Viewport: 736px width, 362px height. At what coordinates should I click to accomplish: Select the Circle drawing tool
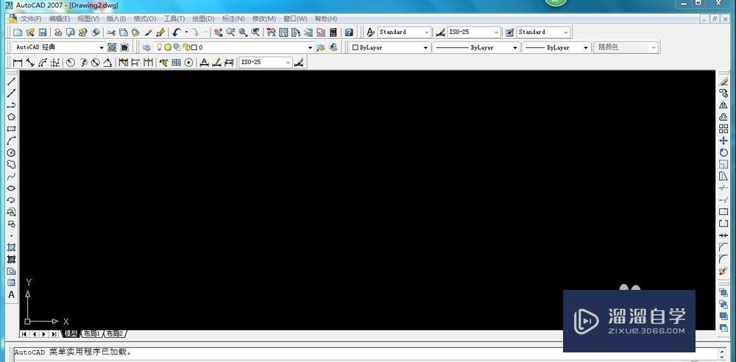pos(11,152)
